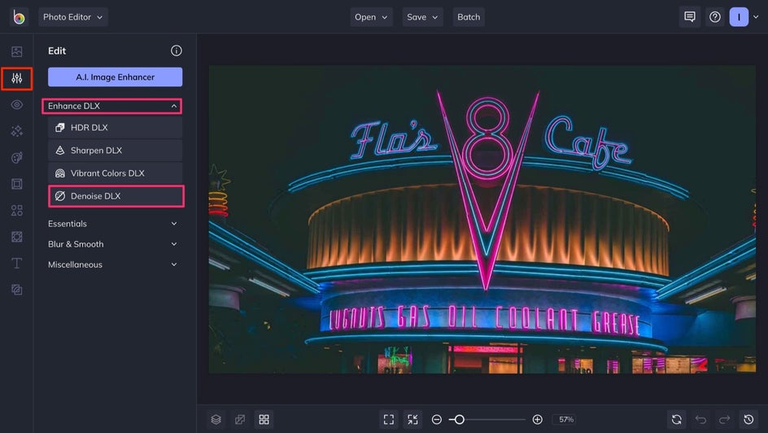The width and height of the screenshot is (768, 433).
Task: Open the Graphics shapes sidebar icon
Action: pos(16,211)
